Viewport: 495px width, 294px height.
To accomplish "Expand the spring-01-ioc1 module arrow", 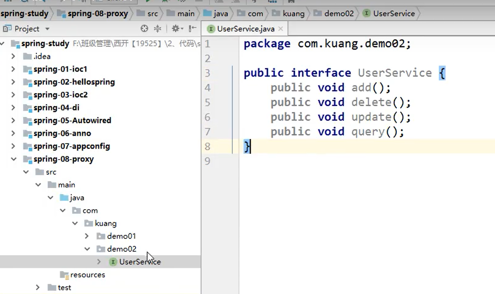I will pyautogui.click(x=13, y=69).
